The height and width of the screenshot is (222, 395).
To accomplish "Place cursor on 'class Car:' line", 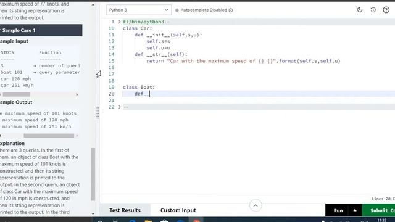I will tap(138, 28).
